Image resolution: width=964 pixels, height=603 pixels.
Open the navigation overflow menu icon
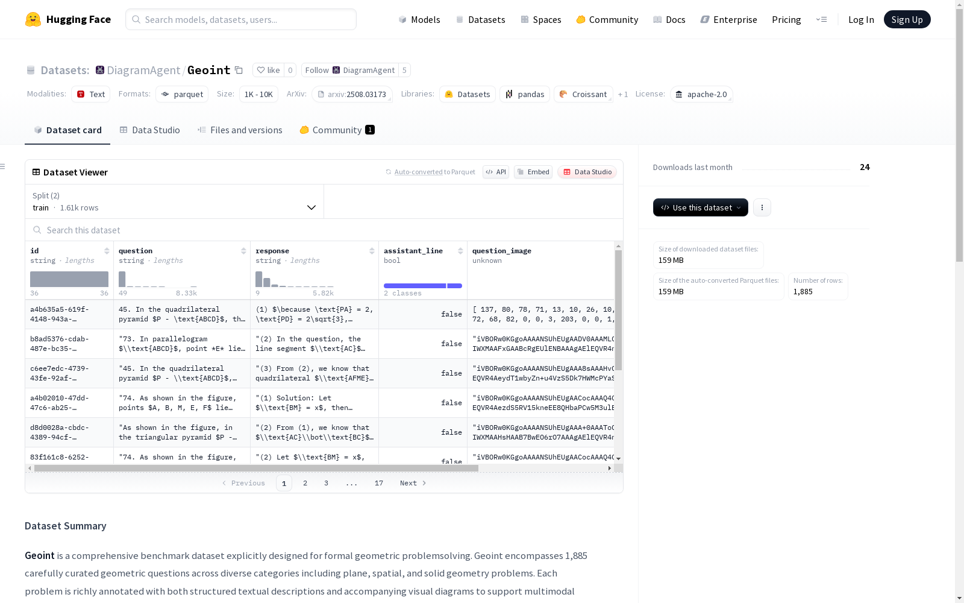(x=821, y=19)
